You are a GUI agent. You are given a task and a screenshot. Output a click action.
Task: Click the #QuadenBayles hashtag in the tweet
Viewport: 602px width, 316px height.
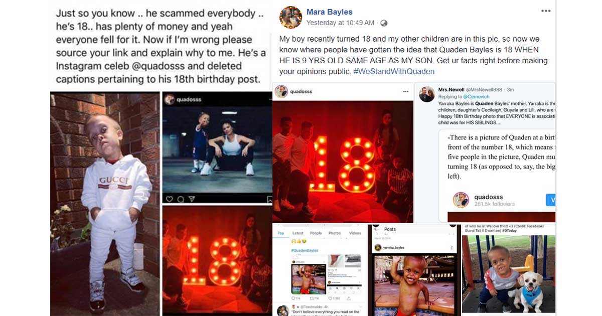coord(305,250)
